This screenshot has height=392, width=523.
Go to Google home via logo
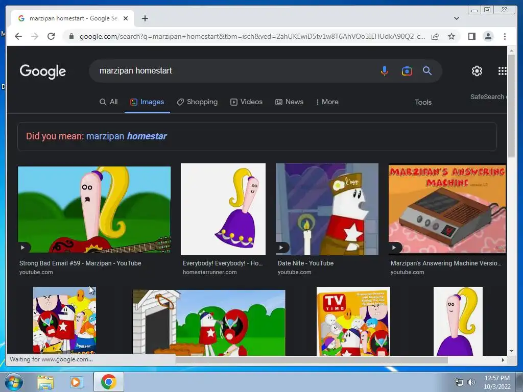(43, 71)
